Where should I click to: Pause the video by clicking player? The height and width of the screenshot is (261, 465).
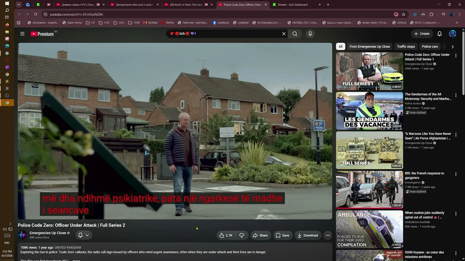click(175, 131)
